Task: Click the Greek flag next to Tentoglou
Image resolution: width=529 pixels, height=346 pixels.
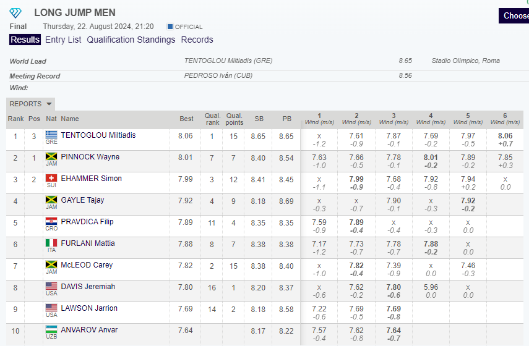Action: pyautogui.click(x=51, y=135)
